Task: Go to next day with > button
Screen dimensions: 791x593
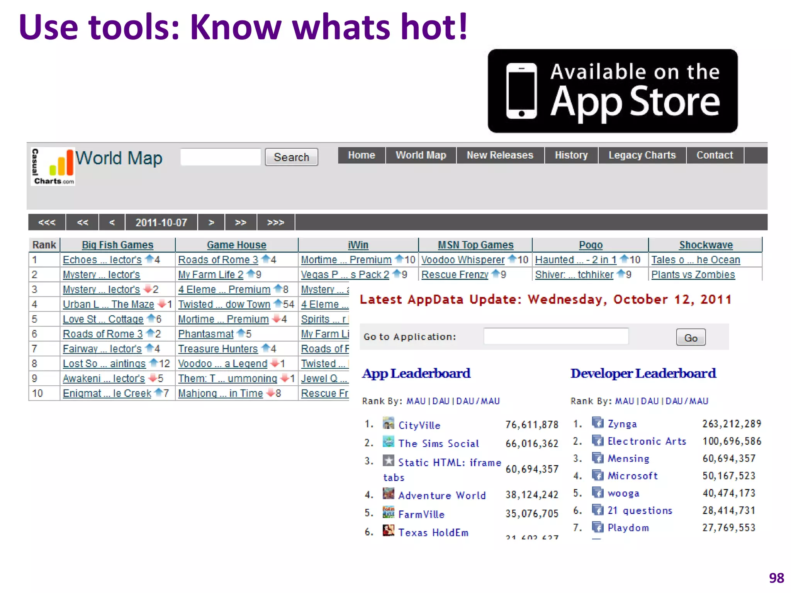Action: [211, 222]
